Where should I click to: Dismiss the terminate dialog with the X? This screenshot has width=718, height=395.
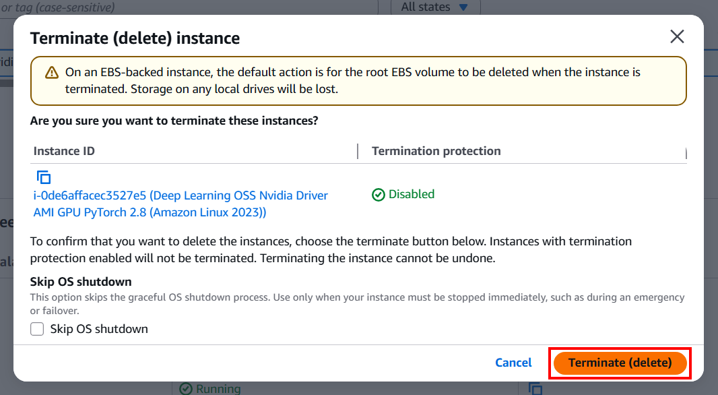pos(677,37)
